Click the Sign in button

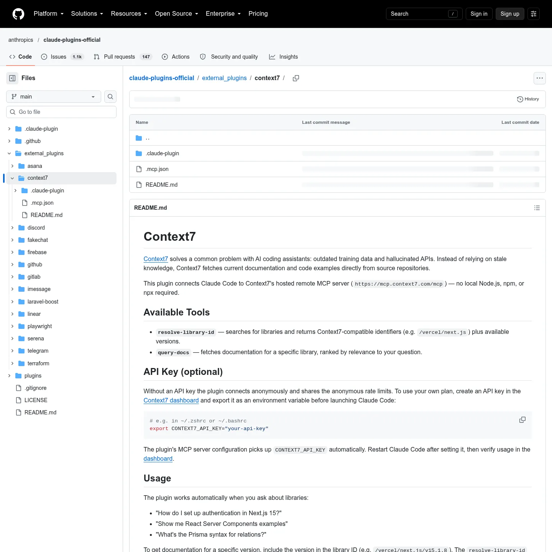pyautogui.click(x=479, y=14)
